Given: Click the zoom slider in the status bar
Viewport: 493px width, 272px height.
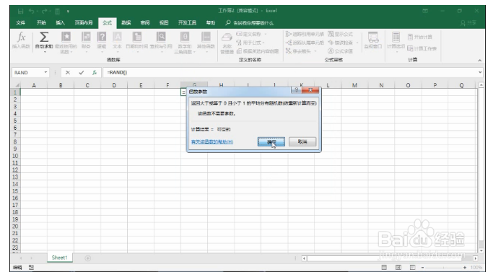Looking at the screenshot, I should pos(443,267).
